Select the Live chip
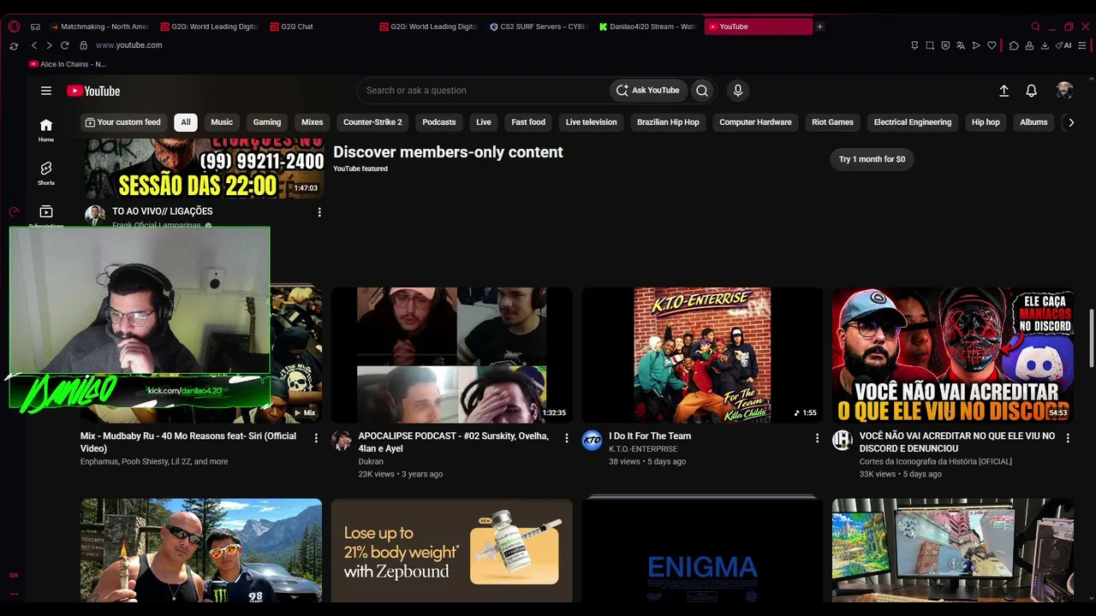This screenshot has width=1096, height=616. pos(484,122)
